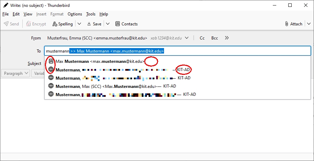The width and height of the screenshot is (314, 161).
Task: Open the Options menu
Action: point(75,14)
